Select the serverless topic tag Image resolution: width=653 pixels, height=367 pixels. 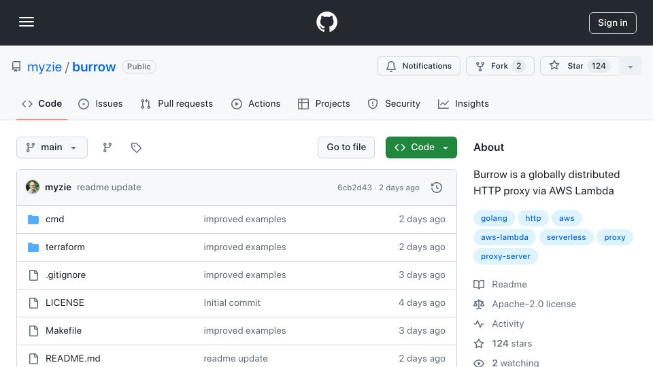[x=566, y=238]
